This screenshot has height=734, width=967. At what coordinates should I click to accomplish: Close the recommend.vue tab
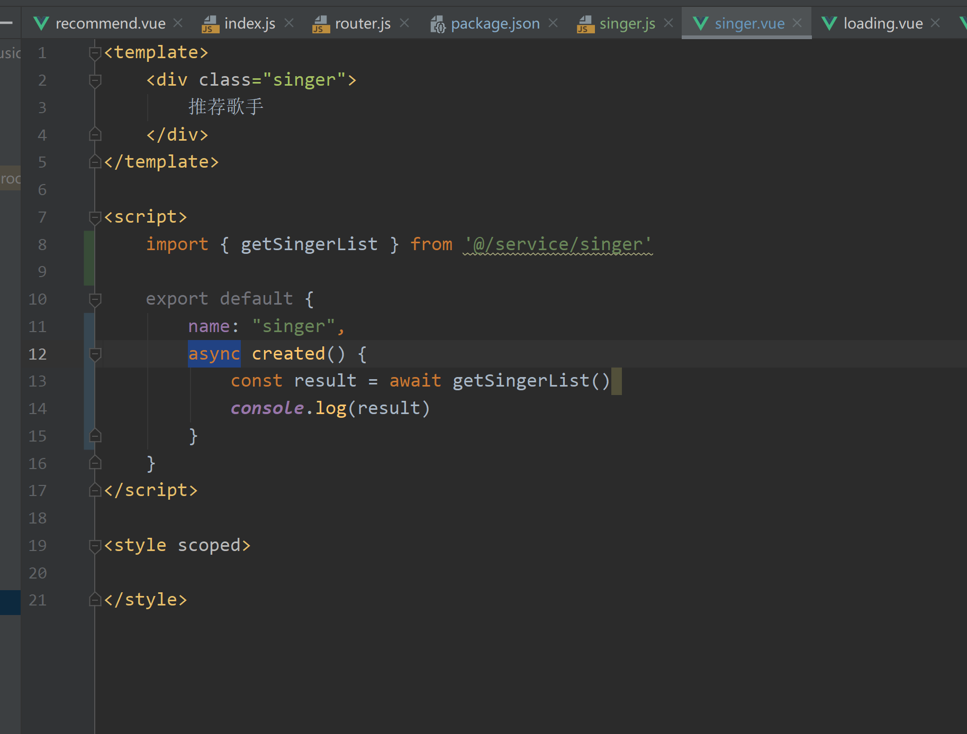tap(178, 23)
